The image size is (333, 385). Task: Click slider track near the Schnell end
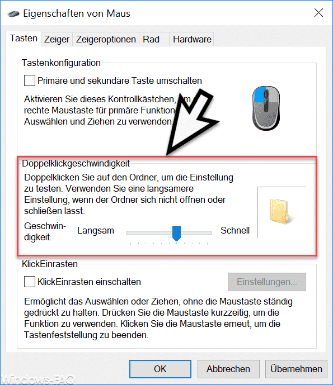coord(204,233)
